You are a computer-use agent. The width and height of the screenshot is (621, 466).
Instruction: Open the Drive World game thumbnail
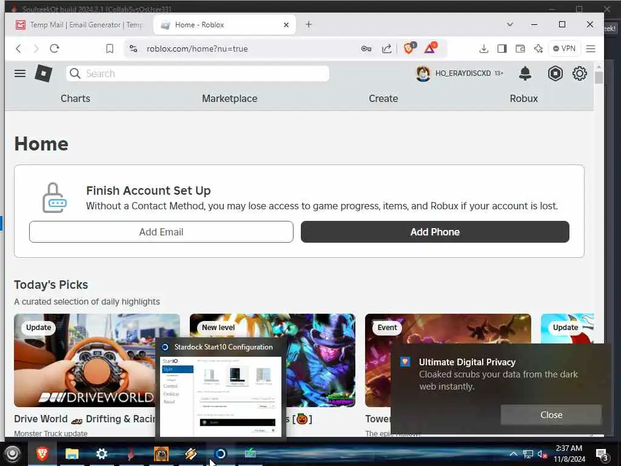[84, 360]
